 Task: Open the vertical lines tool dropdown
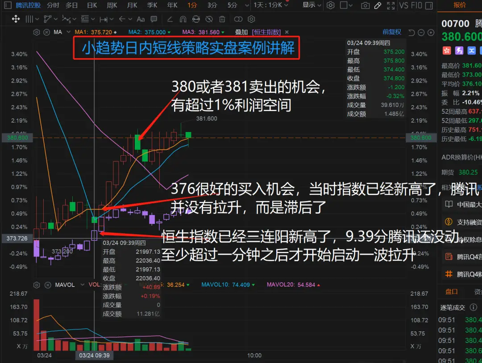tap(32, 19)
